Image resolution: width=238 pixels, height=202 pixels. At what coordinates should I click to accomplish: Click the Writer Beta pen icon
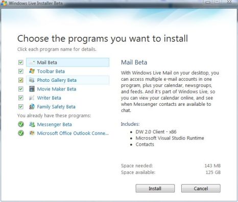[x=32, y=98]
